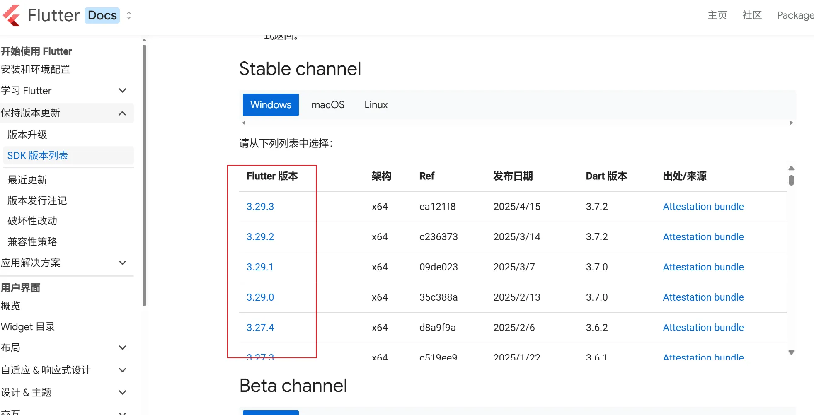
Task: Switch to the Linux tab
Action: coord(376,105)
